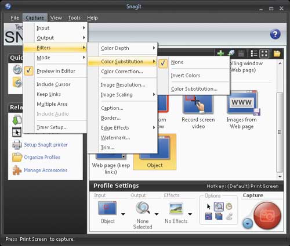Click the disabled save profile icon
The height and width of the screenshot is (246, 290).
[x=241, y=54]
